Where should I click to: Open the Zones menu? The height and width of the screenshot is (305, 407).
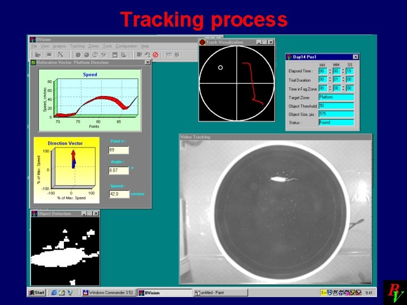point(93,46)
